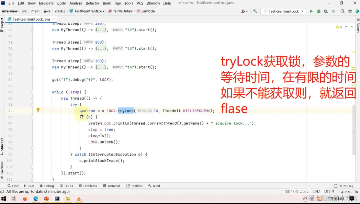The height and width of the screenshot is (204, 360).
Task: Click the TimeUnit.MILLISECONDS argument on line 92
Action: [x=187, y=111]
